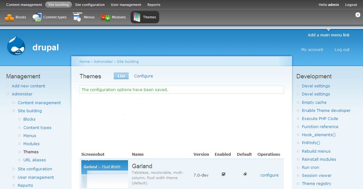Open My account link
363x189 pixels.
tap(312, 49)
